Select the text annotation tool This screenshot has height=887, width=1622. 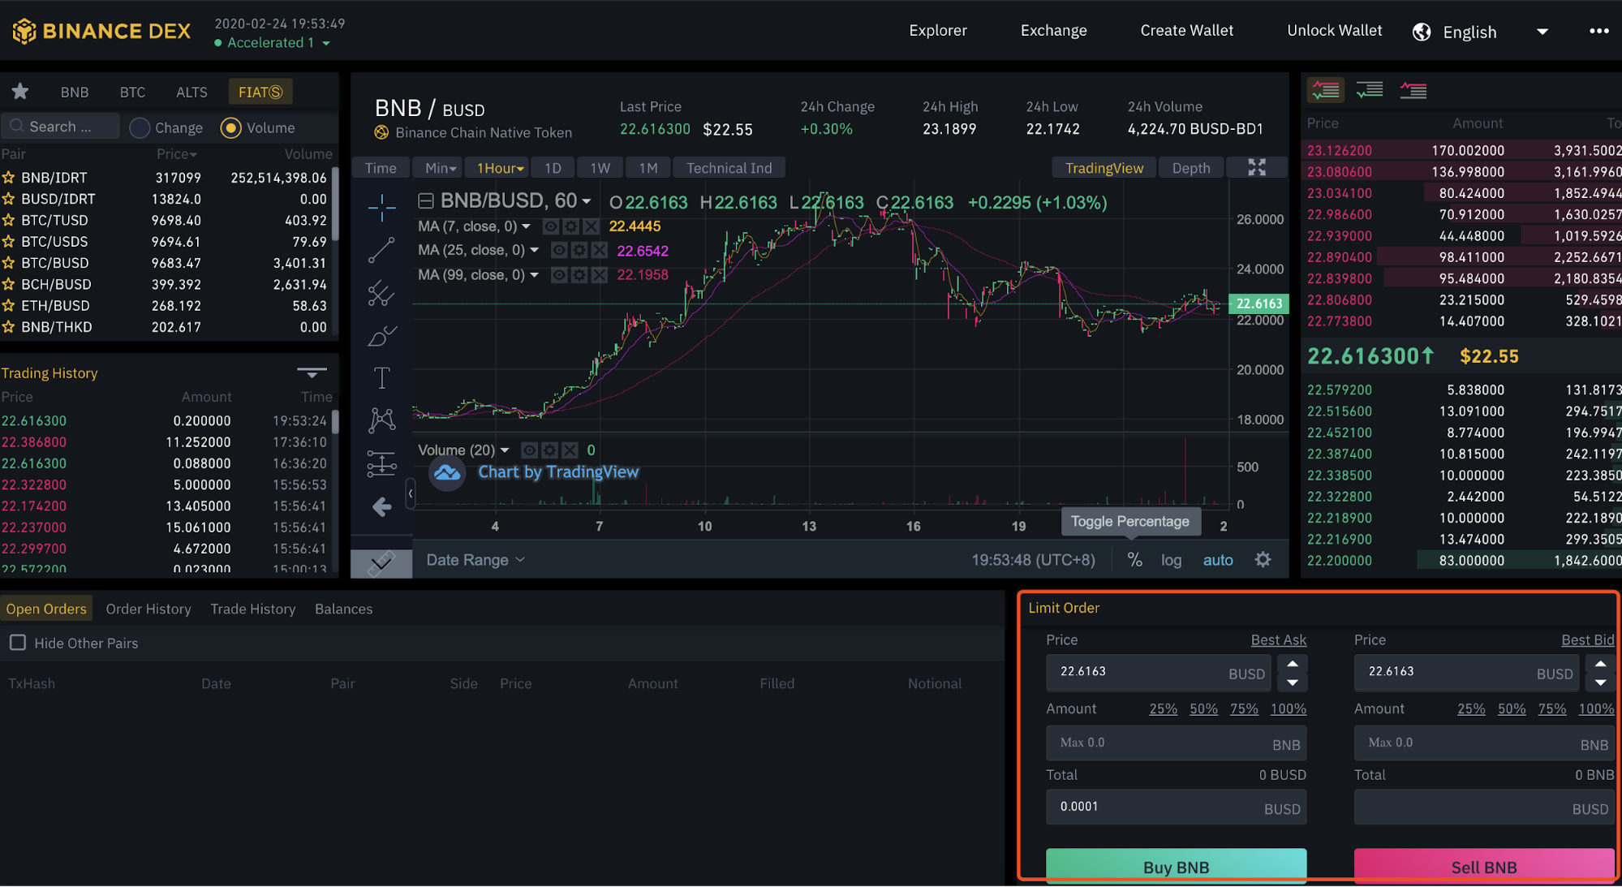click(x=381, y=378)
